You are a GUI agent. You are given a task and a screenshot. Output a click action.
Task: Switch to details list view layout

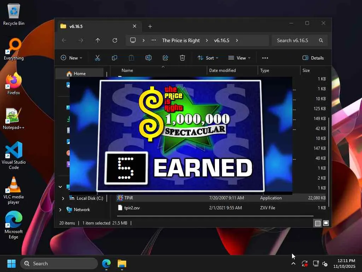pyautogui.click(x=317, y=223)
